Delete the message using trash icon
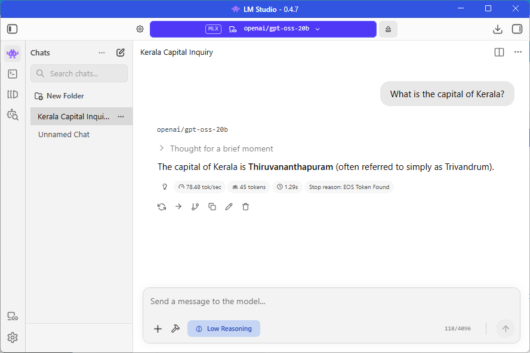 (x=245, y=207)
